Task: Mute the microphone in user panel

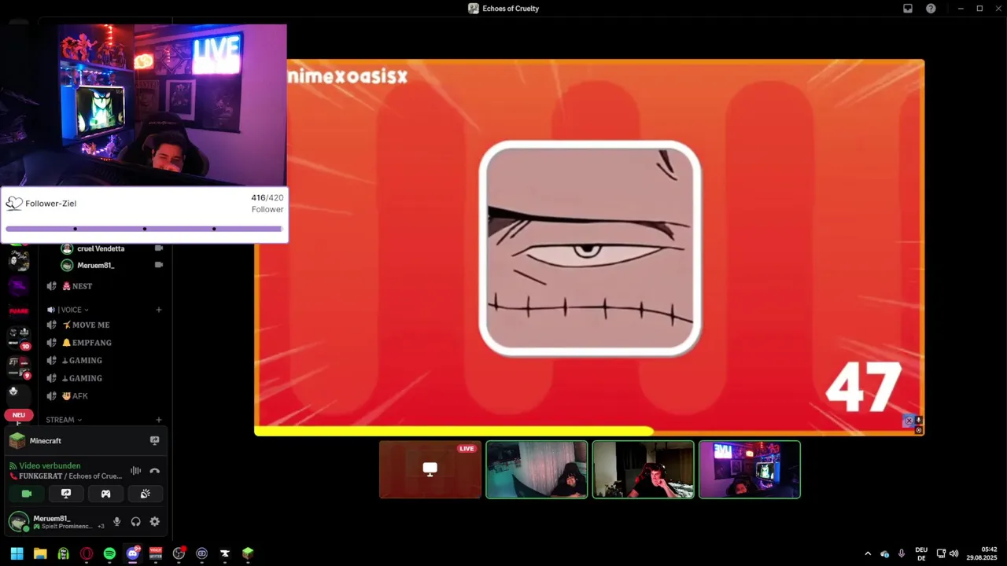Action: [x=116, y=521]
